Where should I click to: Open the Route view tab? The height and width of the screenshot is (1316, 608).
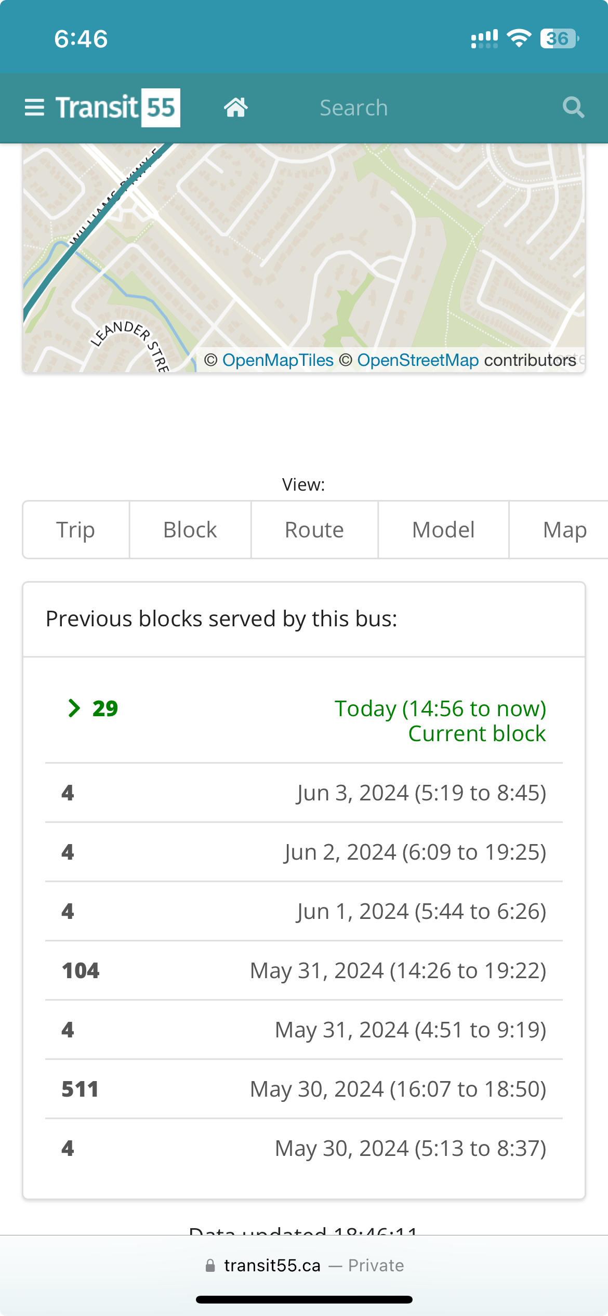point(314,530)
